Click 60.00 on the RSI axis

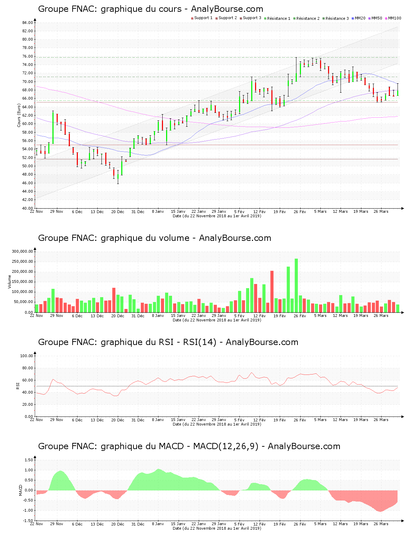coord(27,380)
